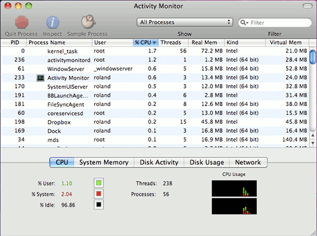Click the % Idle value 96.86
The height and width of the screenshot is (236, 317).
[x=68, y=205]
